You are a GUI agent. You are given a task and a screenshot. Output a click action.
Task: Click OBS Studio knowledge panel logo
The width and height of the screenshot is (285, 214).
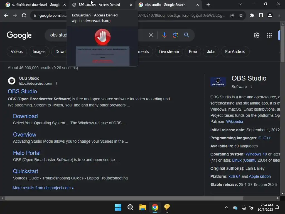218,82
